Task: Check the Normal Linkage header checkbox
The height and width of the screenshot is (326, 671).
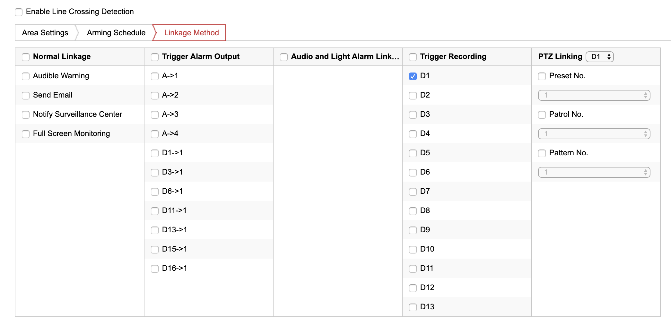Action: click(26, 57)
